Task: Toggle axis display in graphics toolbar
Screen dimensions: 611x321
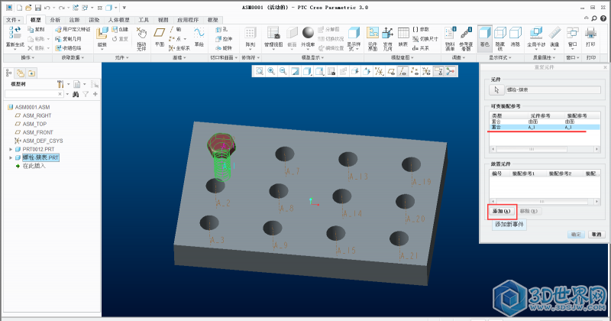Action: click(403, 71)
